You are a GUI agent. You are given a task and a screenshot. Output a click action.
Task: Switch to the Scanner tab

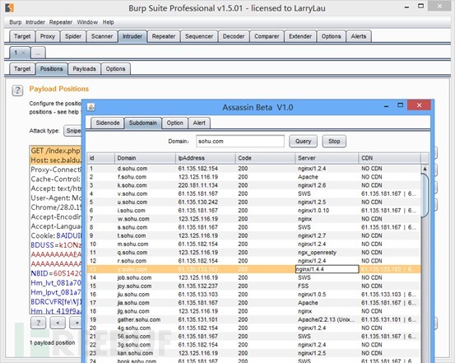click(102, 36)
